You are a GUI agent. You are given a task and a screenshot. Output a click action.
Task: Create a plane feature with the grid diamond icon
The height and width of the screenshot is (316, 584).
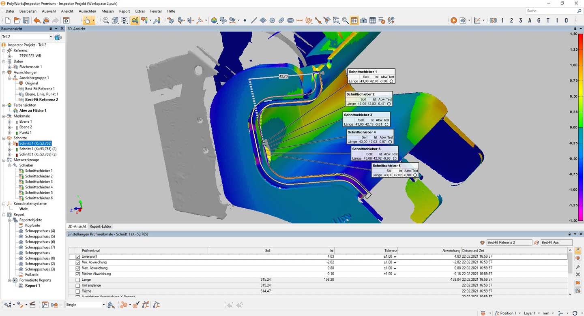[x=263, y=20]
